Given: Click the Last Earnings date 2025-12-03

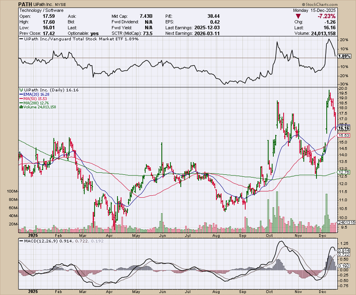Looking at the screenshot, I should [x=207, y=28].
